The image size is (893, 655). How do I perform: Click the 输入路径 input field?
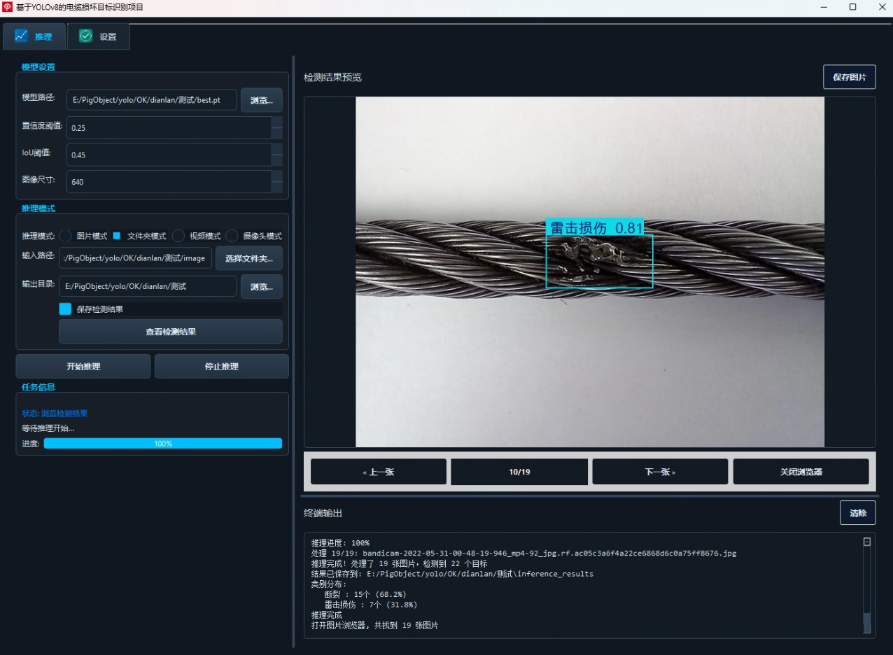[135, 258]
